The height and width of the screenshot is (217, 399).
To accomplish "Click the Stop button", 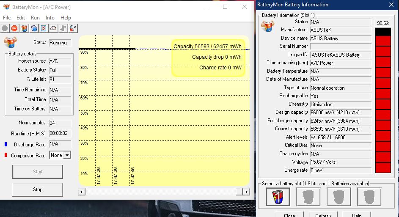I will [x=38, y=190].
